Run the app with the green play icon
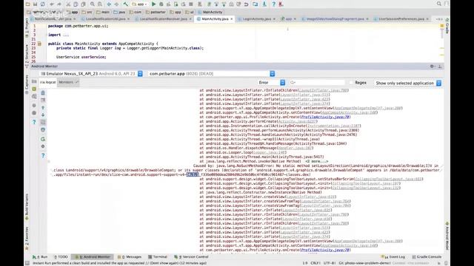 click(153, 4)
